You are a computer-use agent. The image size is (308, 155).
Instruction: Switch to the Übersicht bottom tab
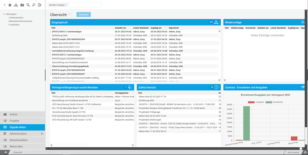(18, 152)
